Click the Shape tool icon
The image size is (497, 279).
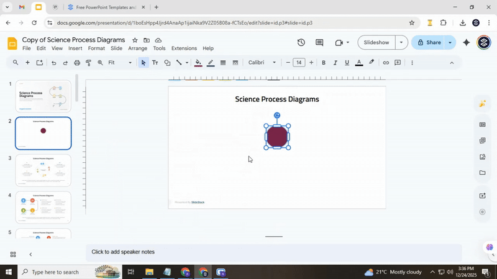(x=167, y=63)
